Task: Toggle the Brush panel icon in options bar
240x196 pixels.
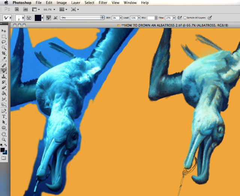Action: (x=29, y=18)
